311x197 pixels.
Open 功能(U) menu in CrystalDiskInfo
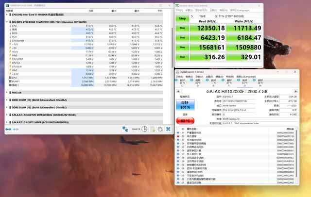click(199, 77)
